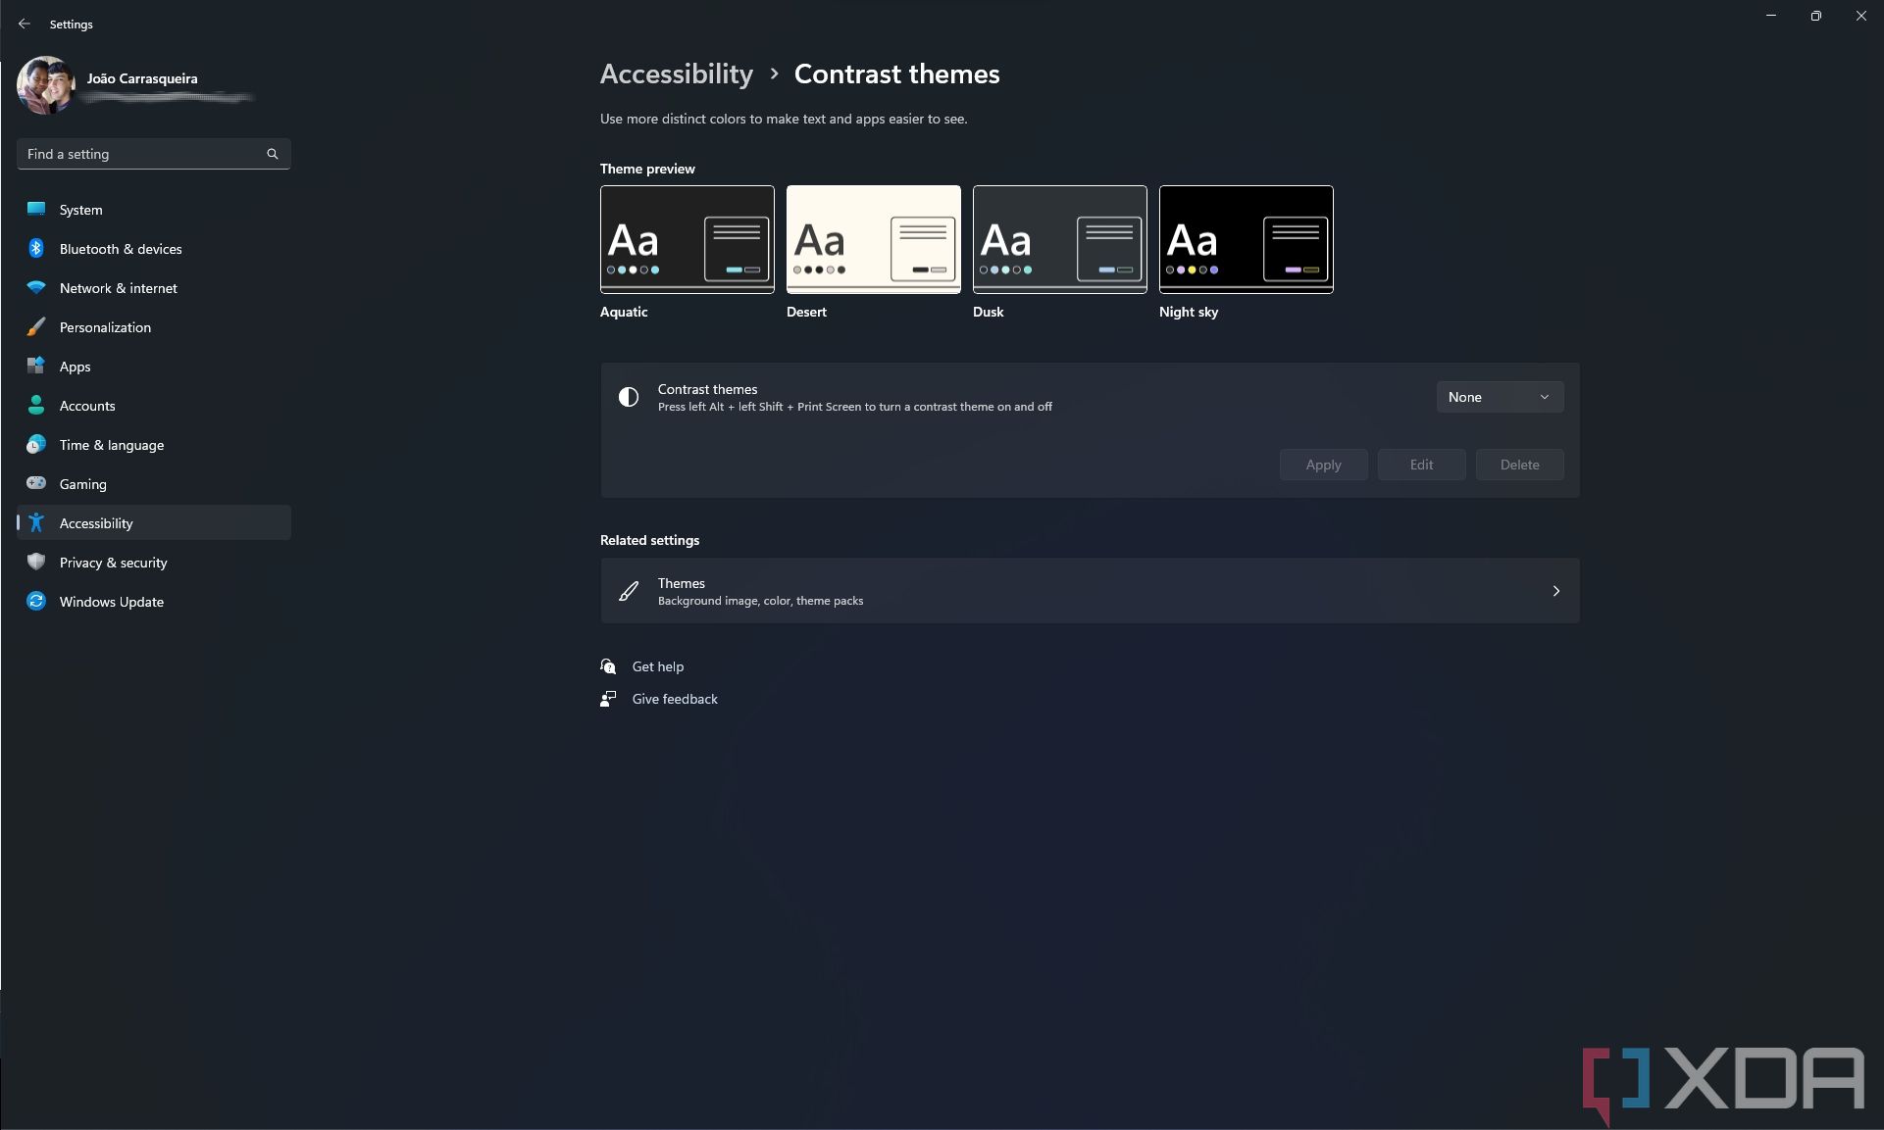Open the Network & internet Wi-Fi icon

tap(36, 288)
